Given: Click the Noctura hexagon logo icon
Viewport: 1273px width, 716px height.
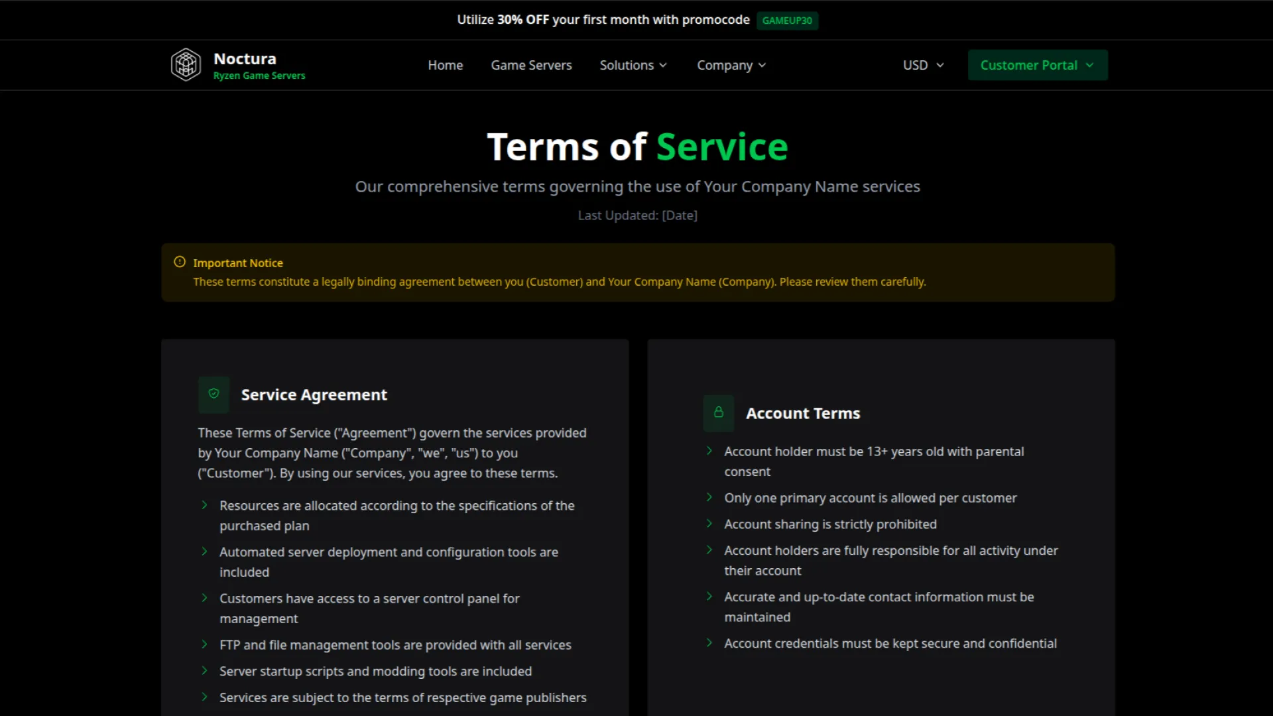Looking at the screenshot, I should [186, 65].
